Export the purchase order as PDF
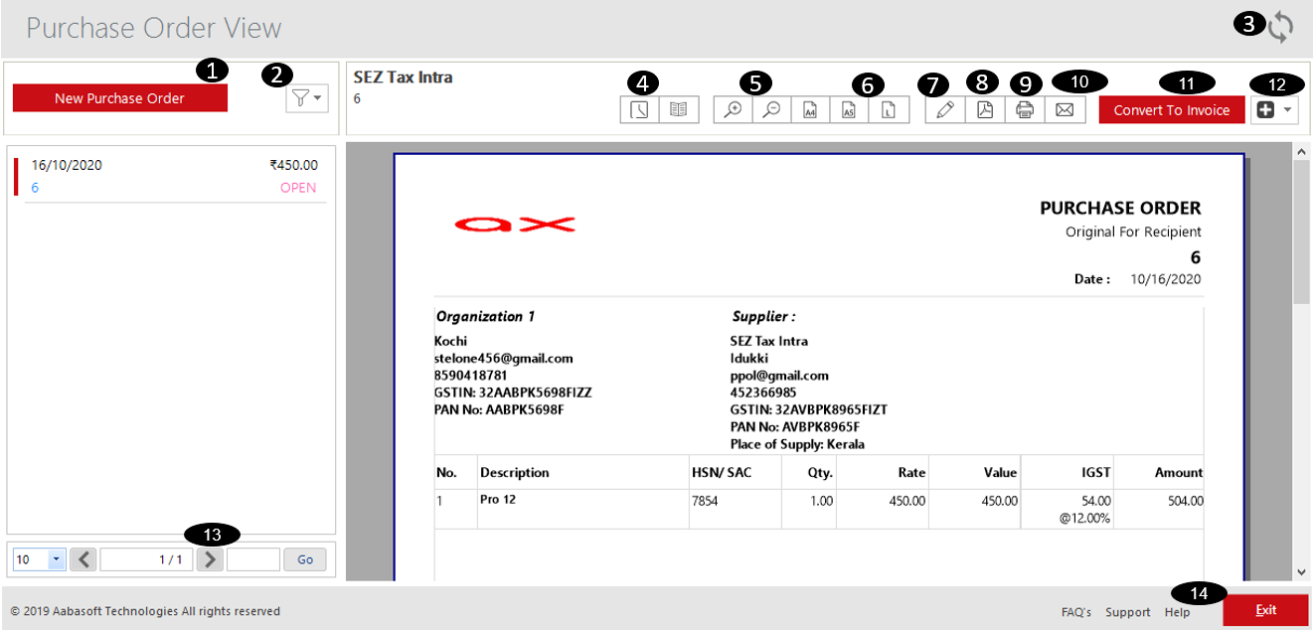Screen dimensions: 1313x630 click(x=985, y=109)
